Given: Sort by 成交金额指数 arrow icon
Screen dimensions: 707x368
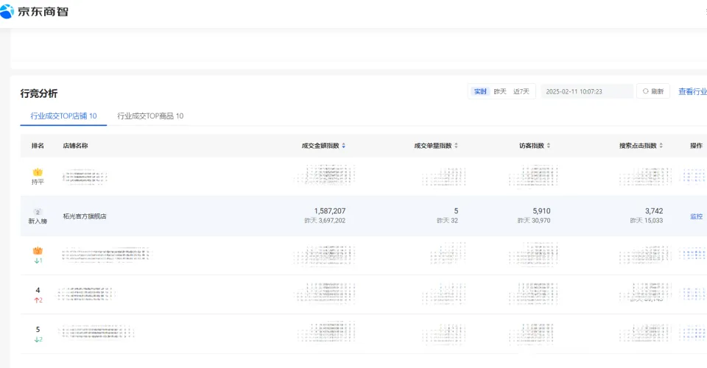Looking at the screenshot, I should [344, 146].
